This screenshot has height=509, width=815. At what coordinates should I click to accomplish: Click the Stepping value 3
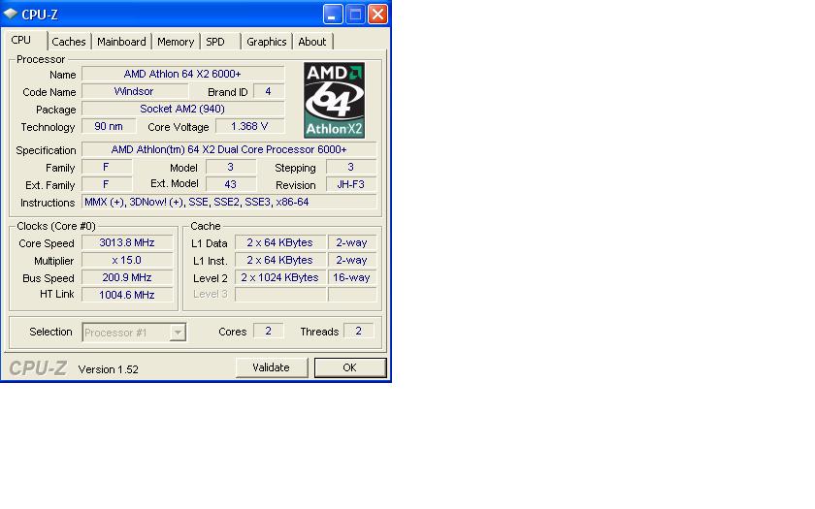tap(351, 167)
